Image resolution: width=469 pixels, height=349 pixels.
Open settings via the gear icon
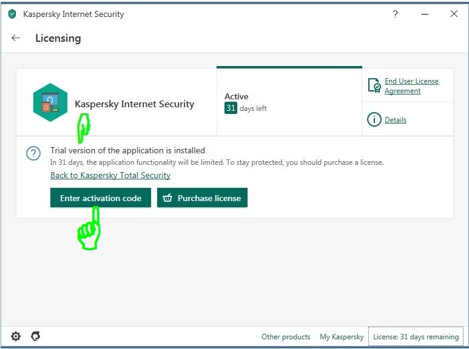click(16, 336)
